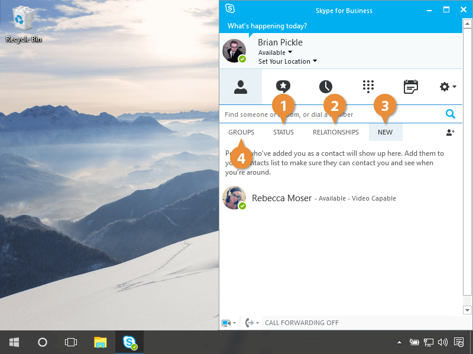
Task: Select the STATUS tab
Action: tap(283, 132)
